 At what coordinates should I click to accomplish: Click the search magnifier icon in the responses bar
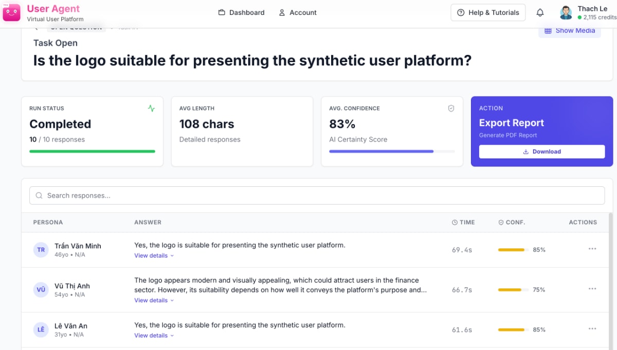coord(39,196)
